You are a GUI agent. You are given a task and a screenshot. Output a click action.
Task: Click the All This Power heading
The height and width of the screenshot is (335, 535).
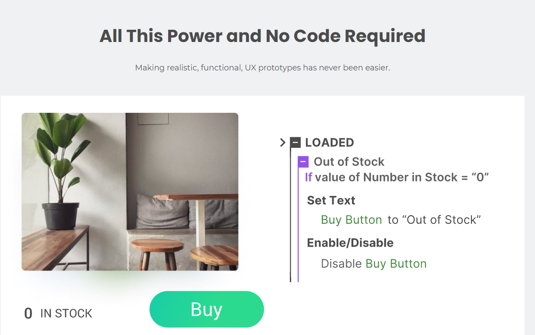pyautogui.click(x=262, y=36)
